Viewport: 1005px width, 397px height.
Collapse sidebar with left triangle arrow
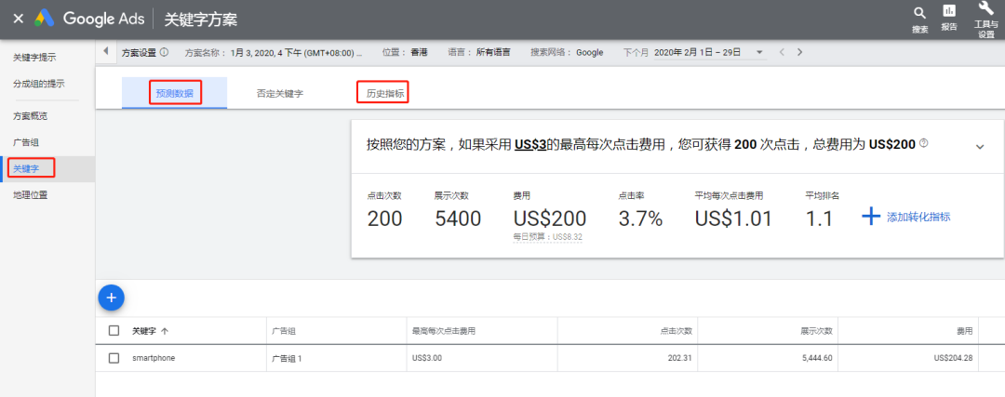(105, 52)
